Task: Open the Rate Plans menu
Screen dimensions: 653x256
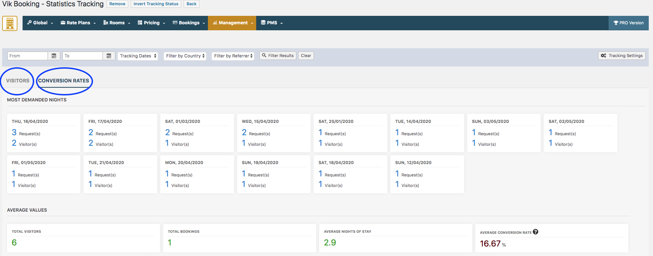Action: (78, 23)
